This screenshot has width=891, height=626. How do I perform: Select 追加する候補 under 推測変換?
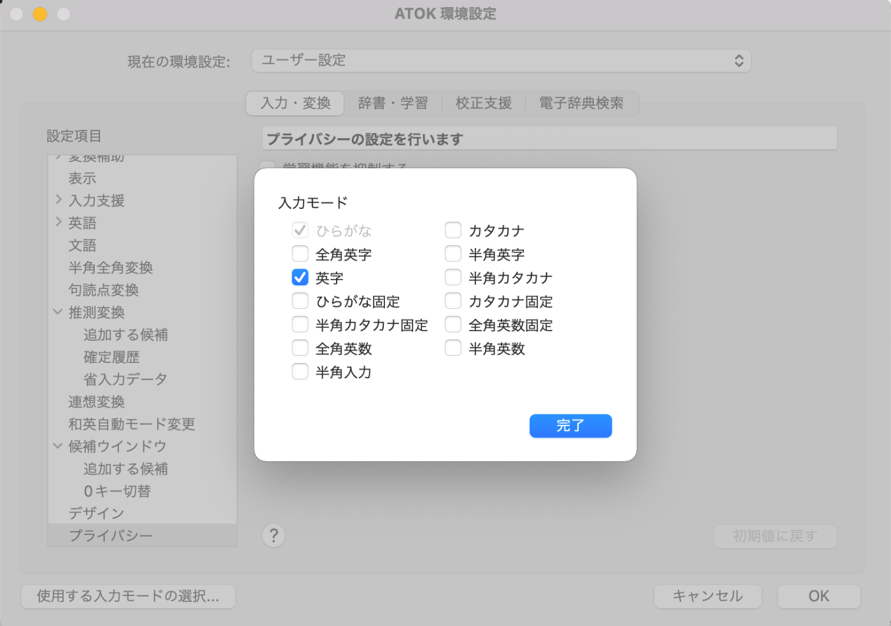point(126,334)
